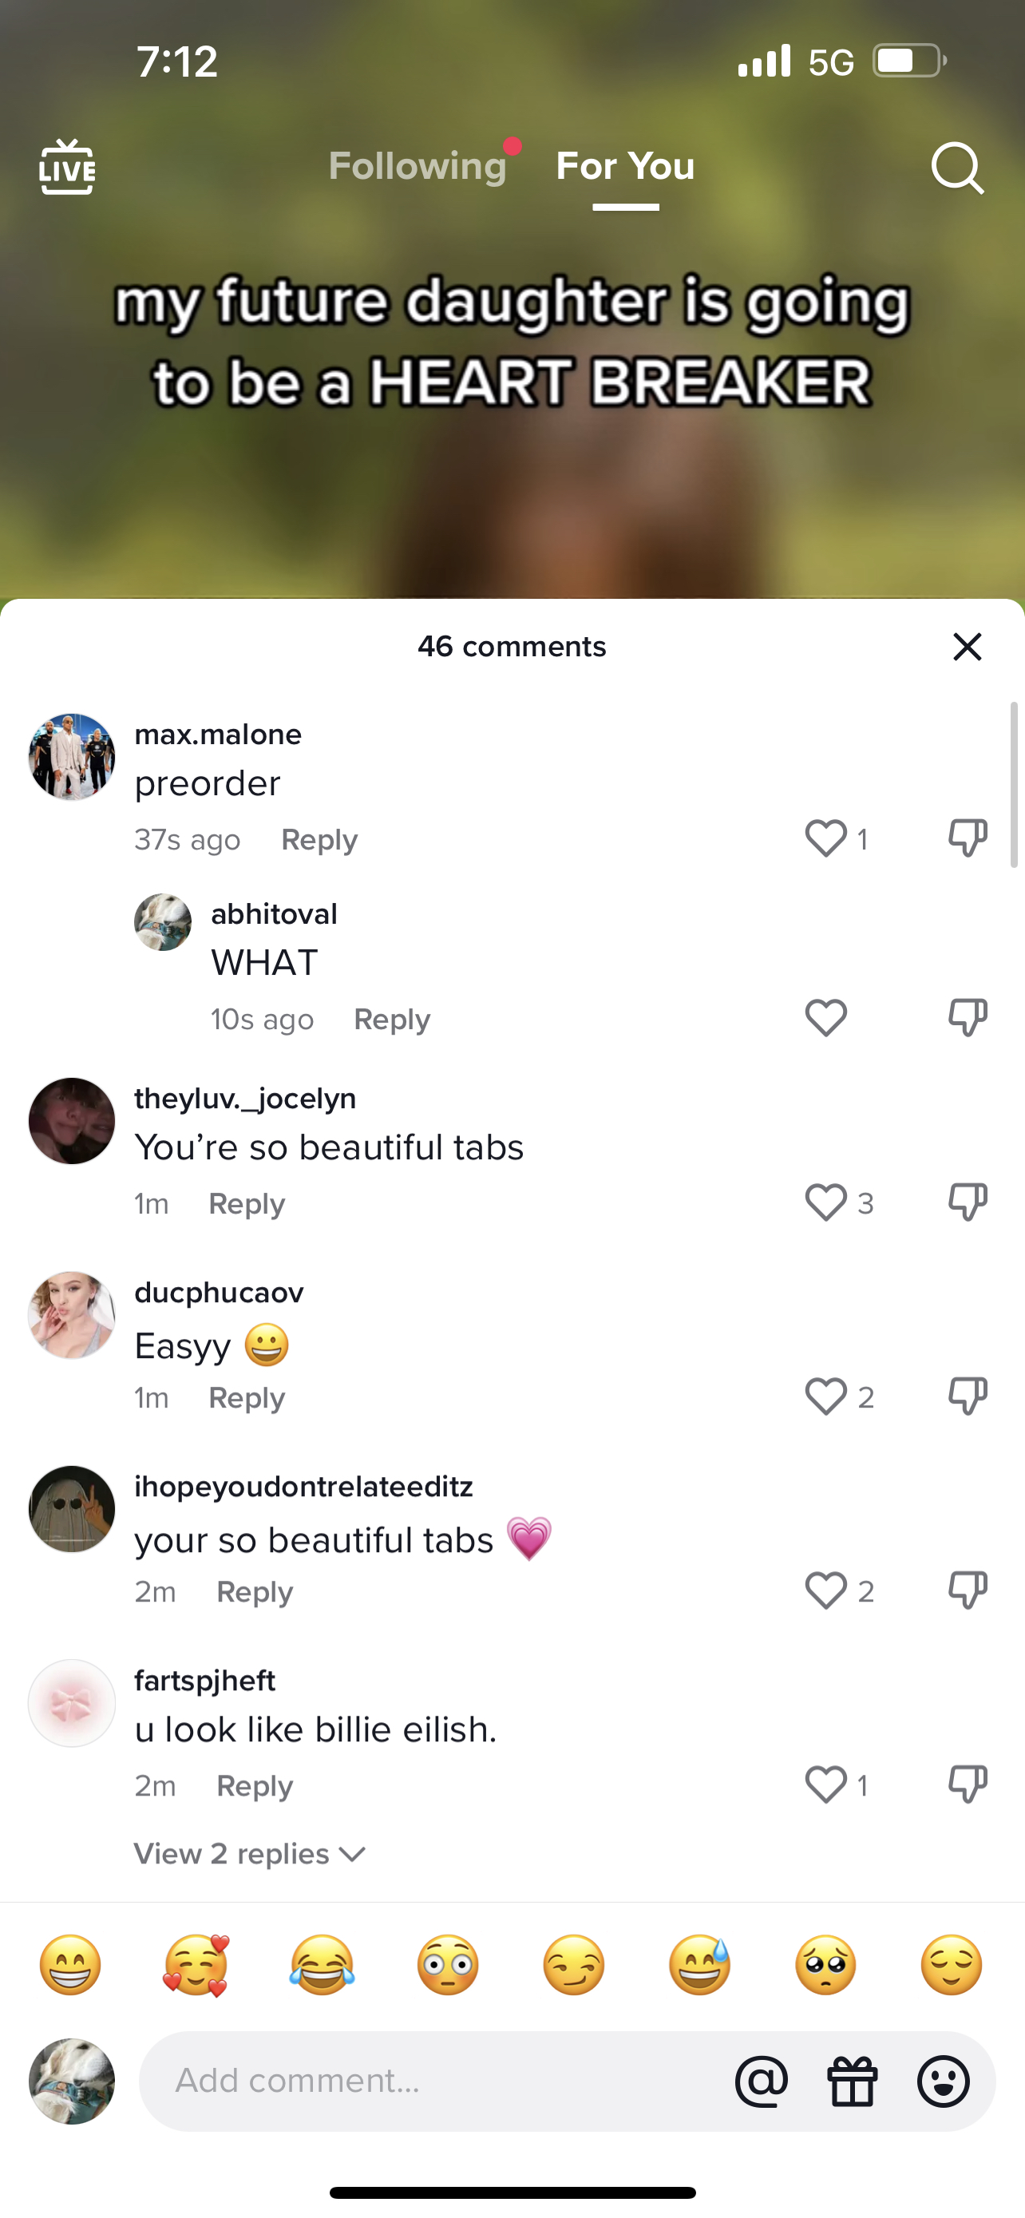
Task: Reply to ihopeyoudontrelateeditz's comment
Action: [x=255, y=1592]
